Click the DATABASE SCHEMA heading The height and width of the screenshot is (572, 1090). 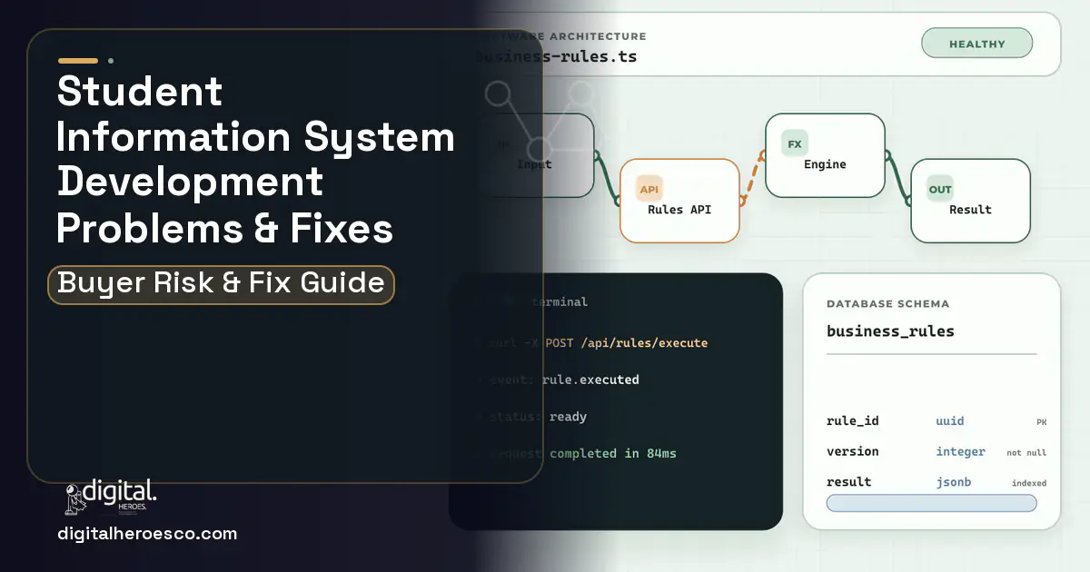[887, 304]
